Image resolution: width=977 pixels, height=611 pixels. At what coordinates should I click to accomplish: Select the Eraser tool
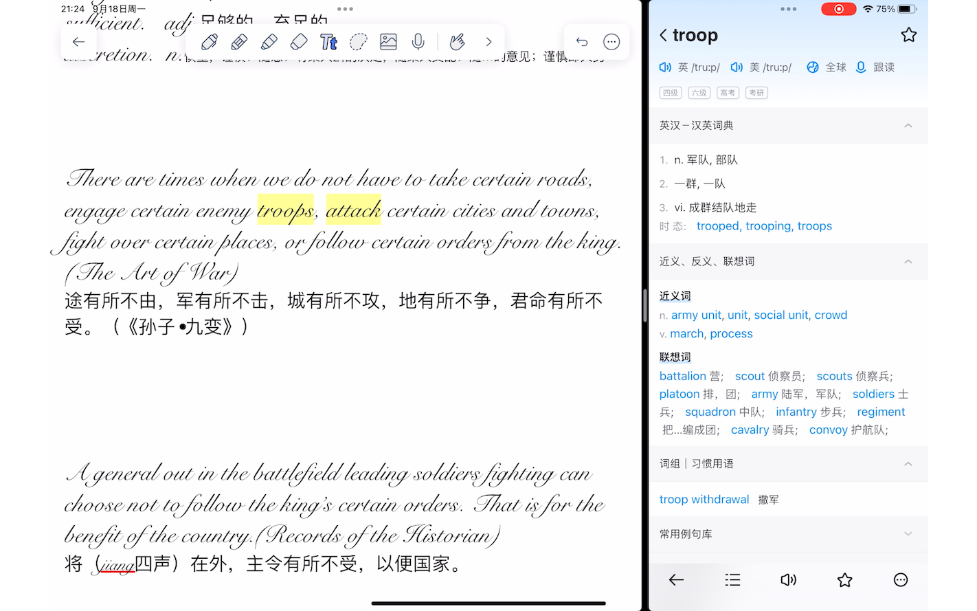[299, 42]
